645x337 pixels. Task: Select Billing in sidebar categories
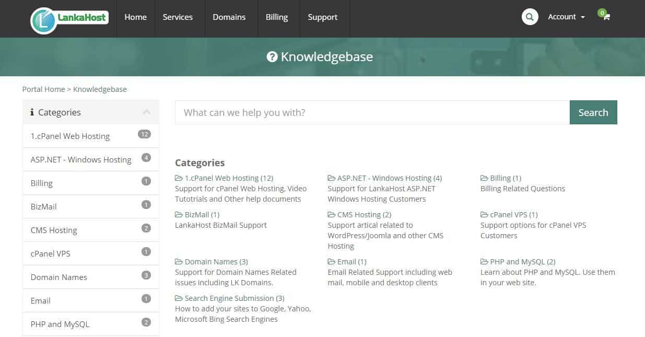click(91, 183)
